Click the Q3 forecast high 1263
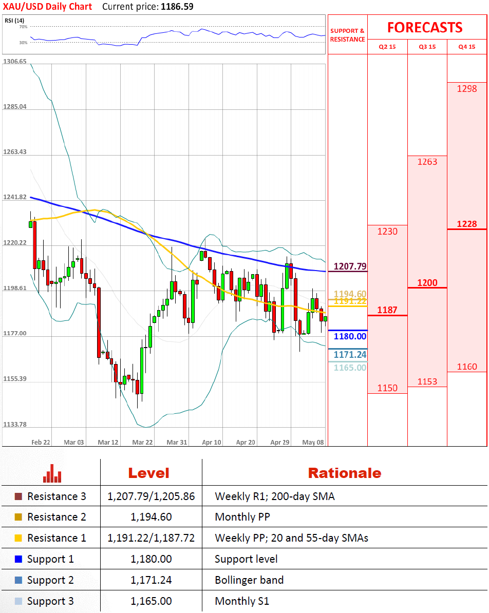 (427, 162)
